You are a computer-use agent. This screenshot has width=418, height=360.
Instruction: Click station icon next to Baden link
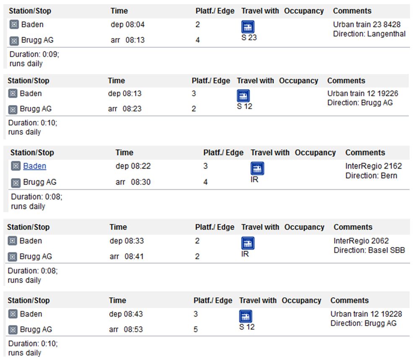point(16,166)
